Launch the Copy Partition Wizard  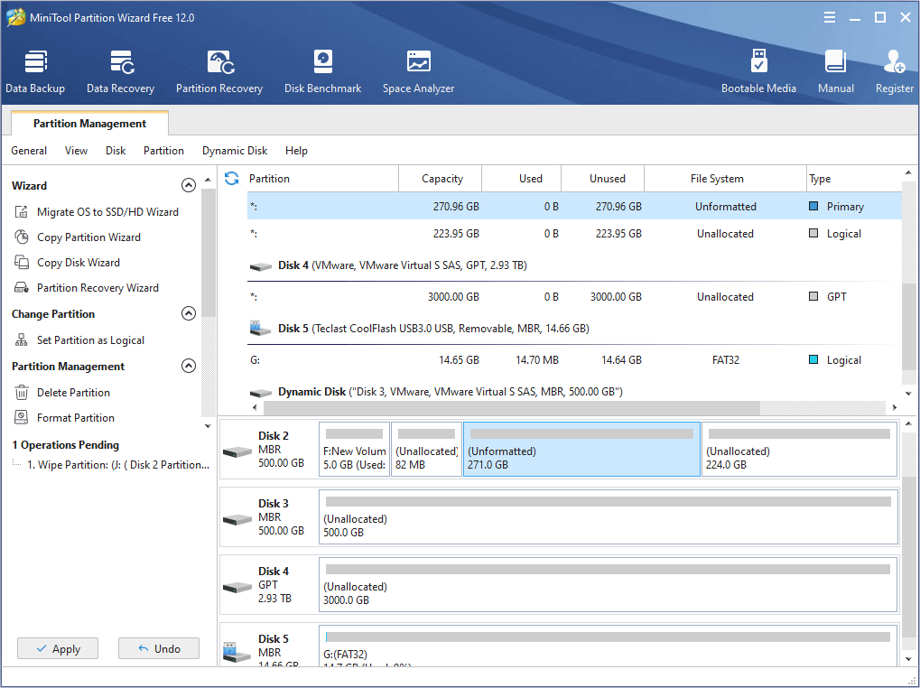[x=77, y=237]
